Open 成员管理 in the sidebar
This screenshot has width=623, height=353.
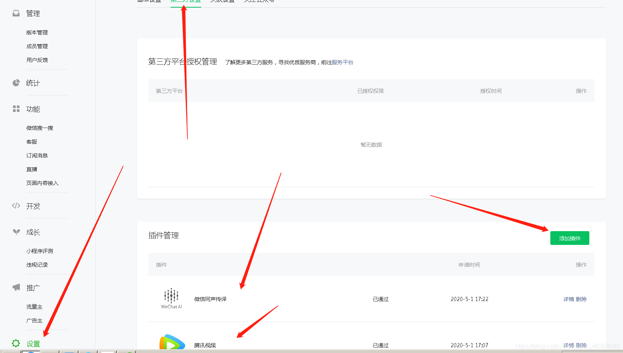(x=37, y=46)
